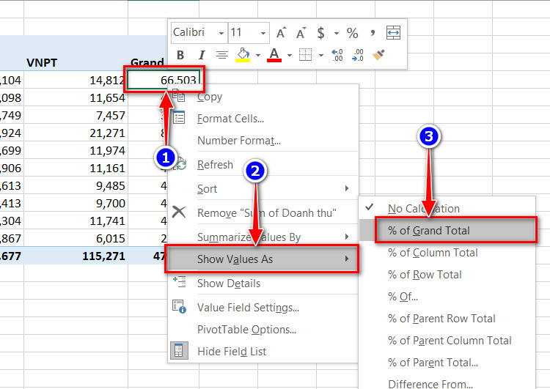The height and width of the screenshot is (389, 550).
Task: Apply Comma Style format
Action: point(373,33)
